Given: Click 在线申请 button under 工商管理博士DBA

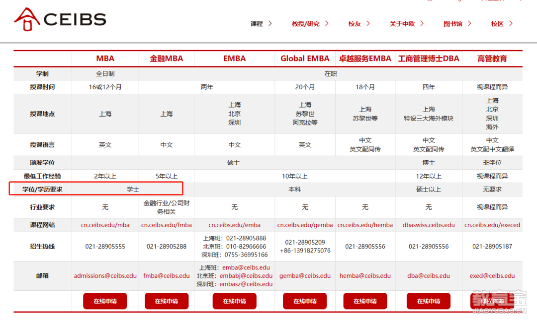Looking at the screenshot, I should point(429,301).
